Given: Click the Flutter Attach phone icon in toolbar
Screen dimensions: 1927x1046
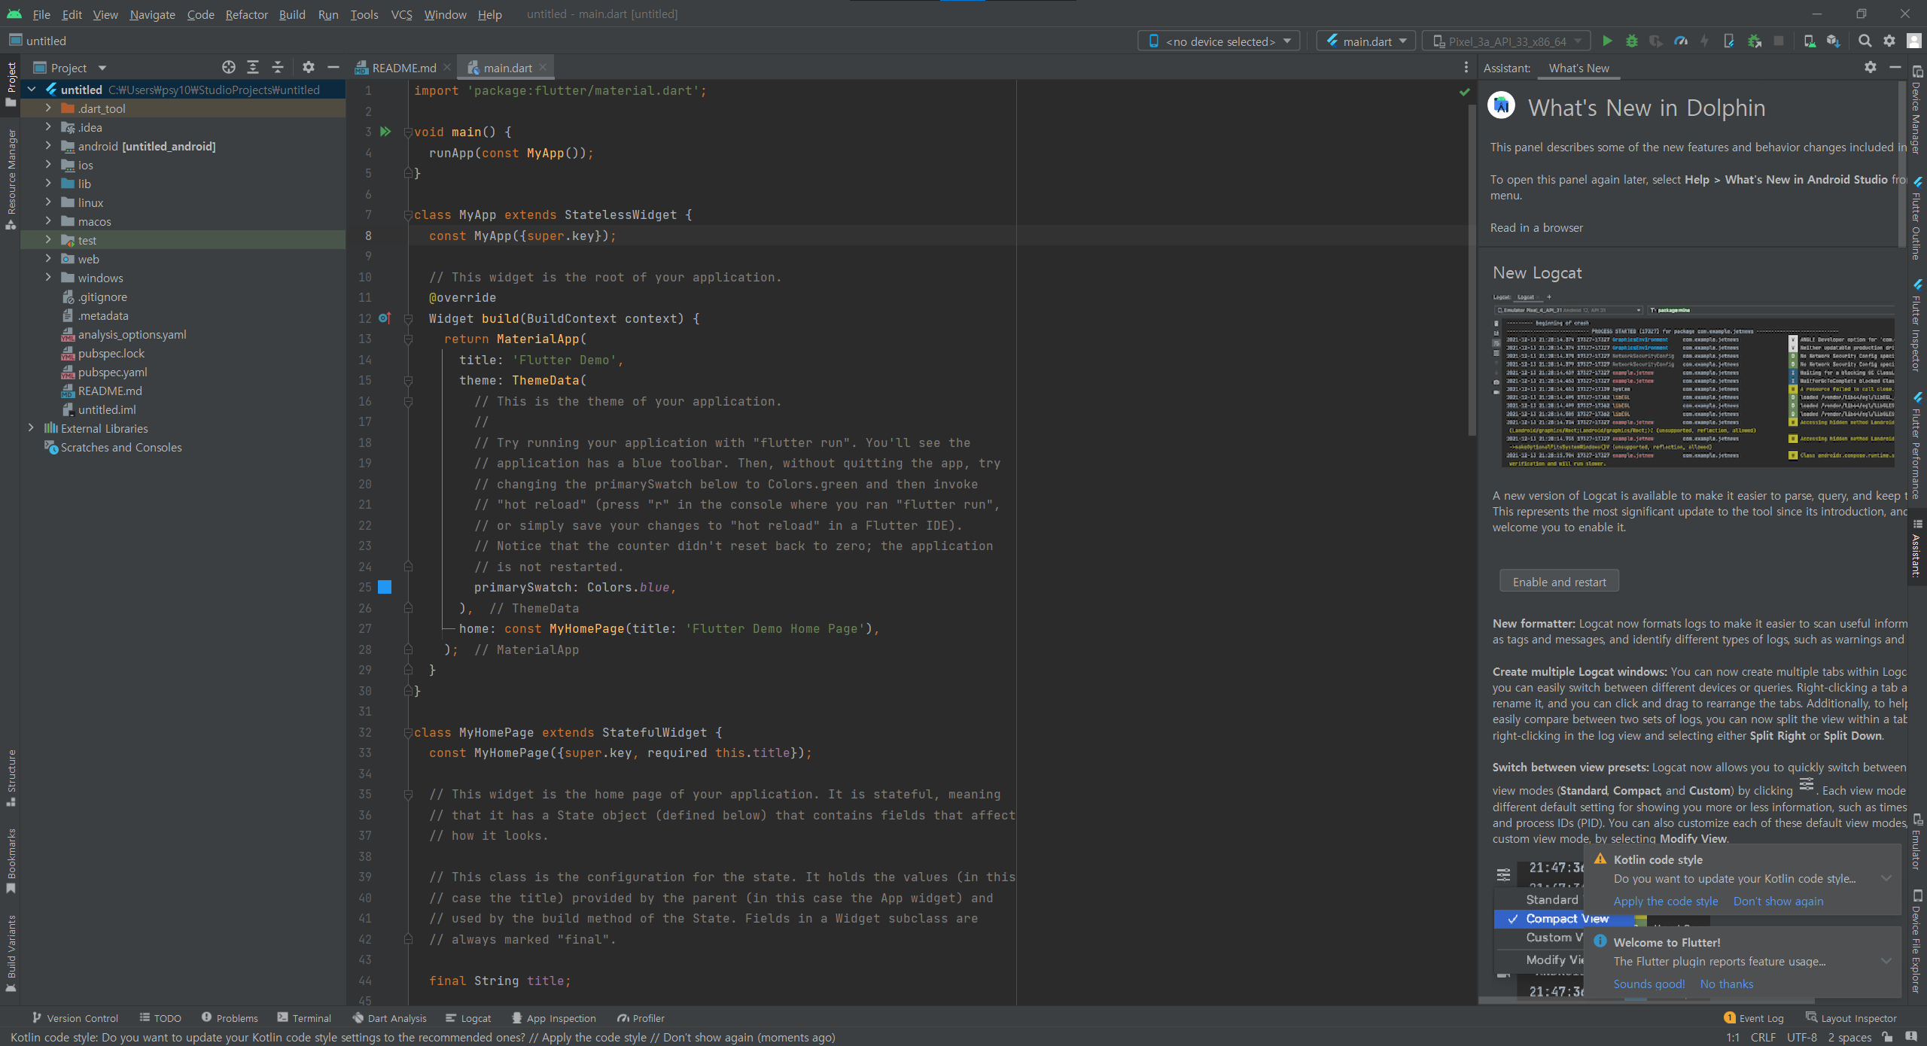Looking at the screenshot, I should click(x=1729, y=41).
